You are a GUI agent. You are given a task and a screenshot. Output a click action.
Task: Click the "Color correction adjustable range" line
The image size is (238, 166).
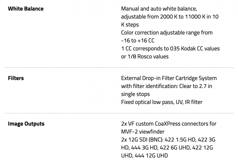click(167, 32)
